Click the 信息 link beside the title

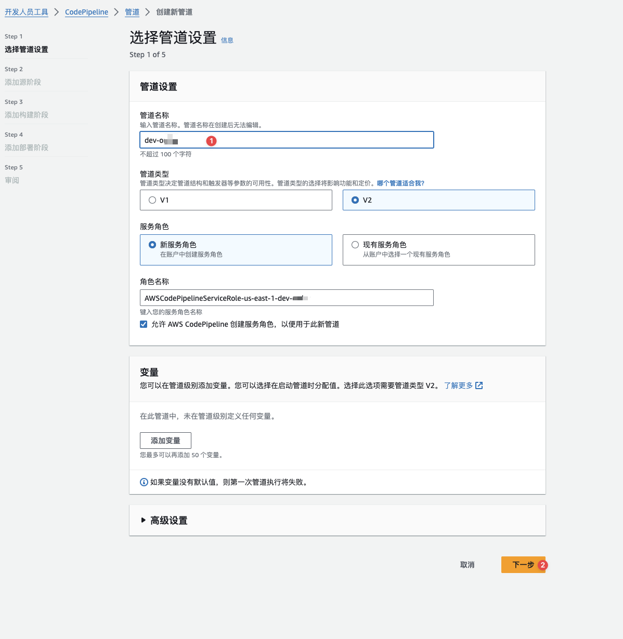point(227,41)
